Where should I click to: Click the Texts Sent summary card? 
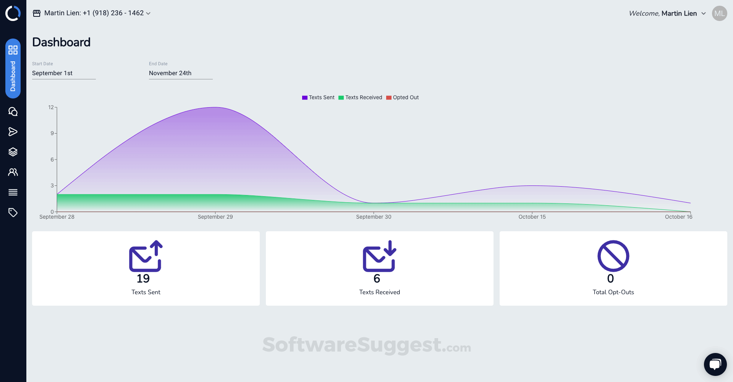[146, 268]
